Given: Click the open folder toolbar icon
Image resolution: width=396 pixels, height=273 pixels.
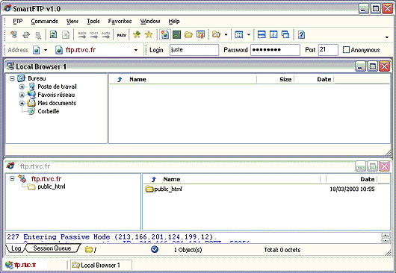Looking at the screenshot, I should pyautogui.click(x=188, y=34).
